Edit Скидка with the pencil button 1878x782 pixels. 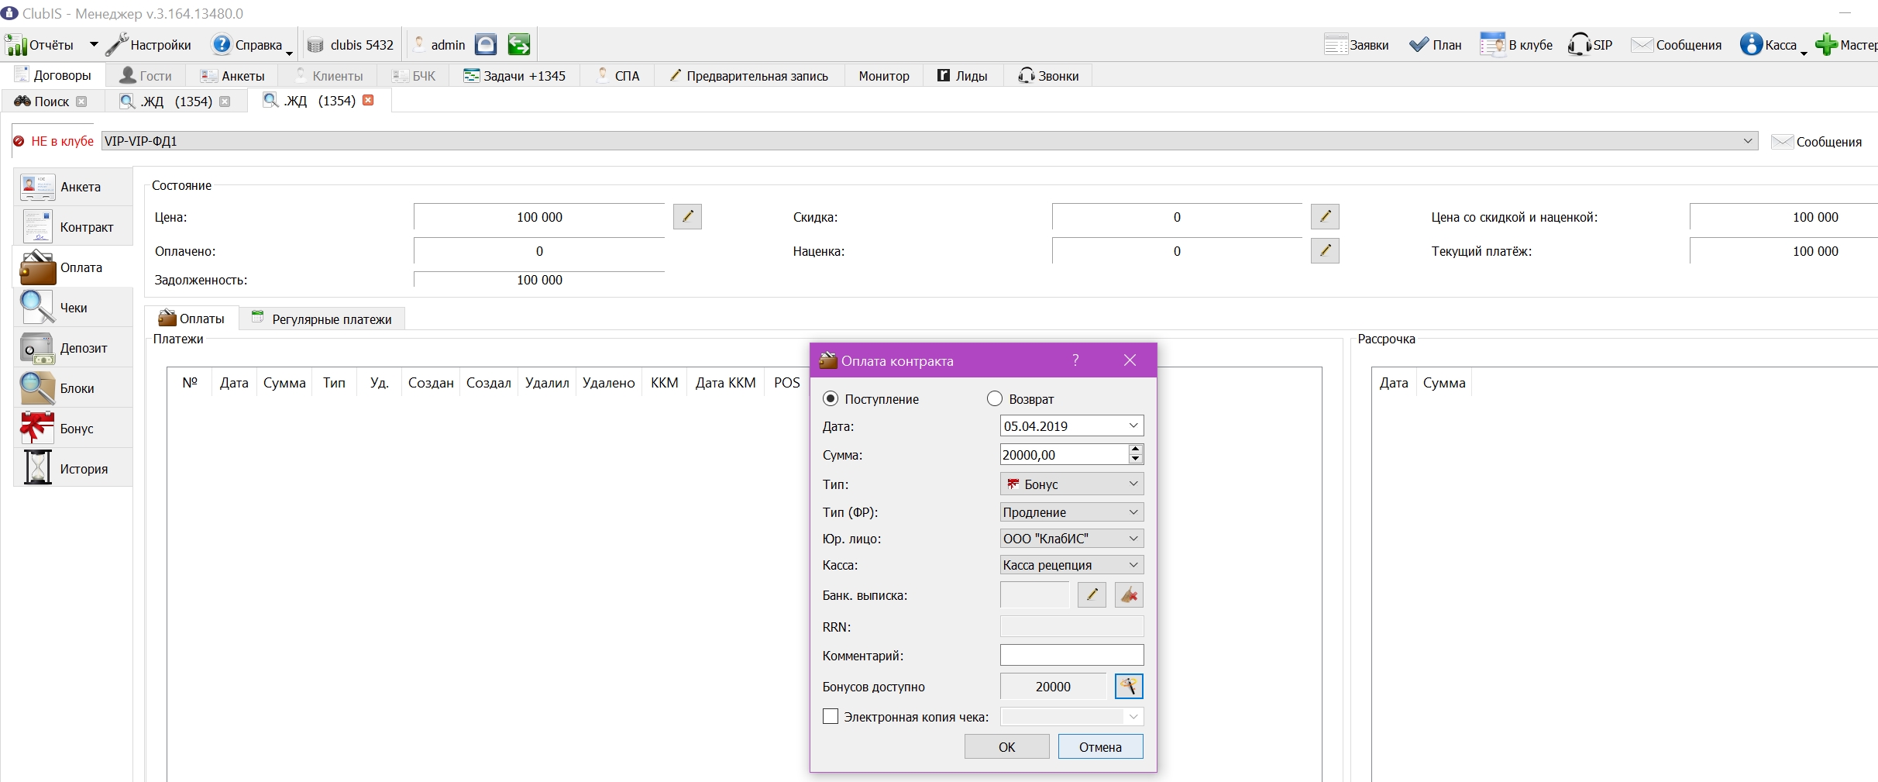pyautogui.click(x=1325, y=217)
